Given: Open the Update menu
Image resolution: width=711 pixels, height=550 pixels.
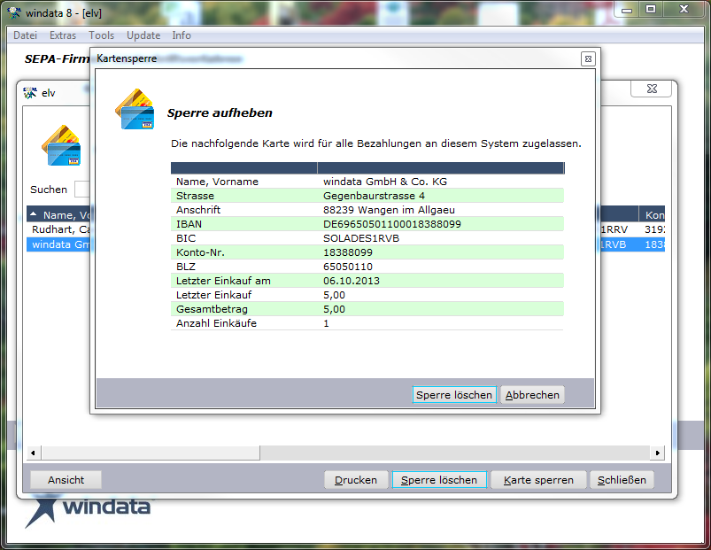Looking at the screenshot, I should click(x=143, y=35).
